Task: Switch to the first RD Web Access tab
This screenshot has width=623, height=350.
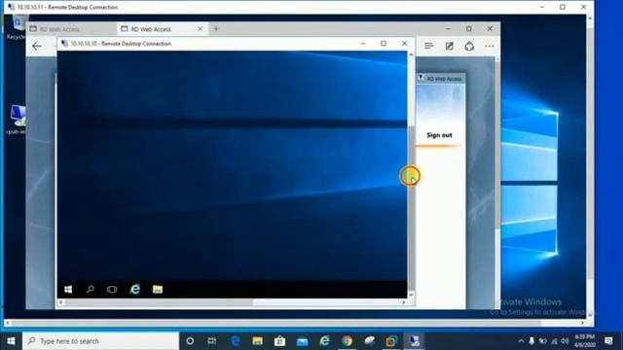Action: click(71, 29)
